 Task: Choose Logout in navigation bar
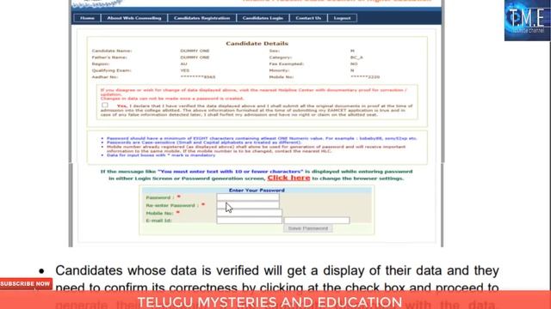343,18
